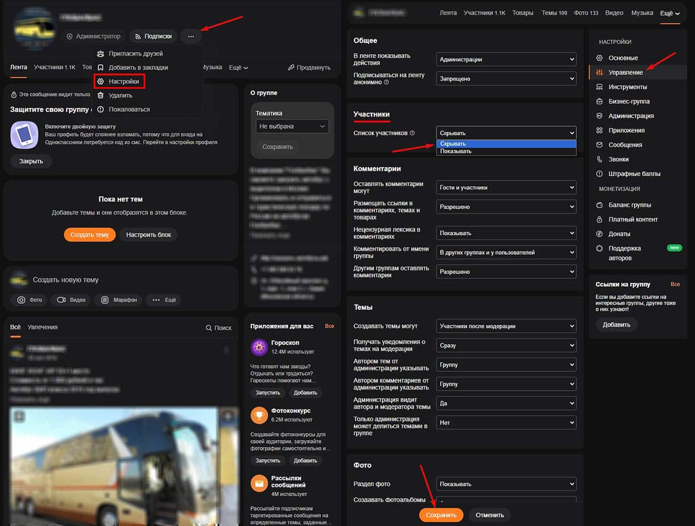The image size is (695, 526).
Task: Expand the Ещё menu in top navigation
Action: click(670, 13)
